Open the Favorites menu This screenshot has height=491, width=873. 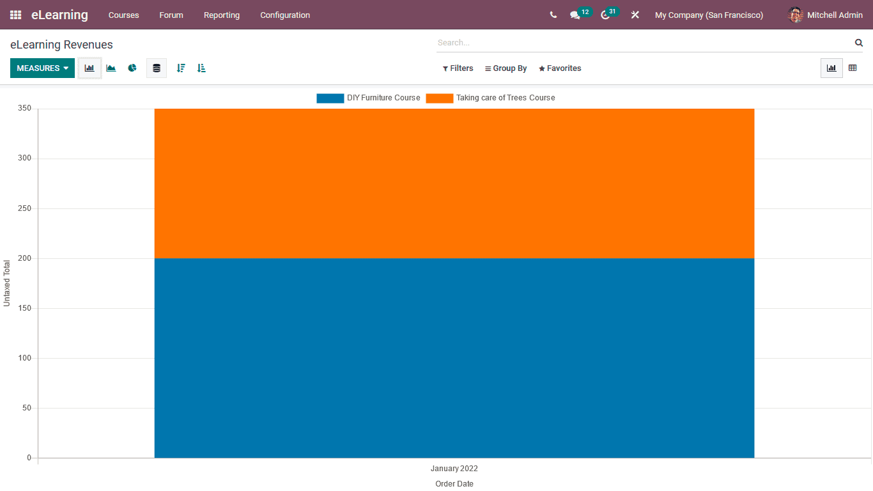tap(560, 68)
